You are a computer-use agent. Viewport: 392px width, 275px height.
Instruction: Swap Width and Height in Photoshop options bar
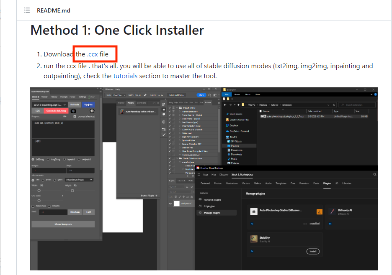pyautogui.click(x=145, y=95)
